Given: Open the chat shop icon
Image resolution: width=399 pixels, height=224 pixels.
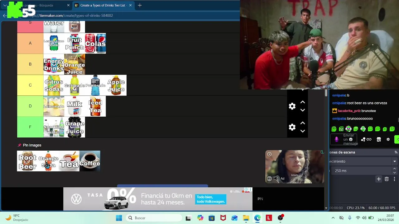Looking at the screenshot, I should click(379, 139).
